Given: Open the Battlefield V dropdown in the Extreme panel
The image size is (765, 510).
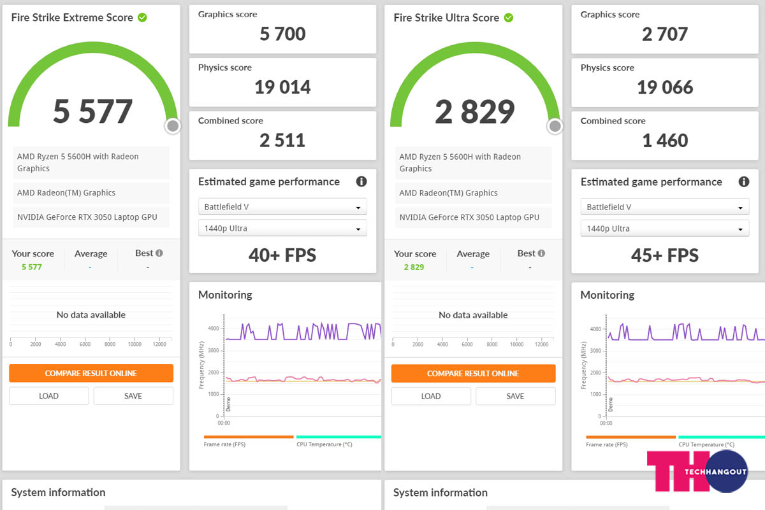Looking at the screenshot, I should click(282, 207).
